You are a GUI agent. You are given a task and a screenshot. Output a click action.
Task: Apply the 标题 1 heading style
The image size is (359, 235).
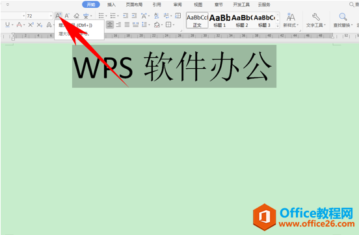coord(220,20)
